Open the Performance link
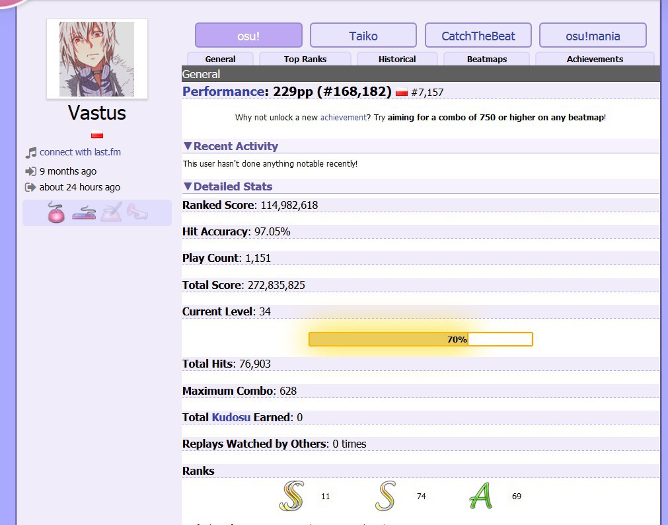Screen dimensions: 668x525 pos(223,92)
